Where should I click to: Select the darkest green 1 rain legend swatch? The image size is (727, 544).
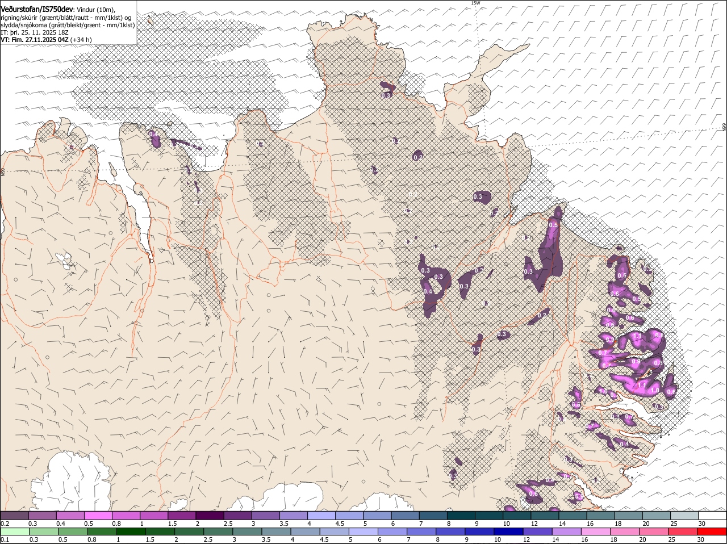[x=131, y=532]
